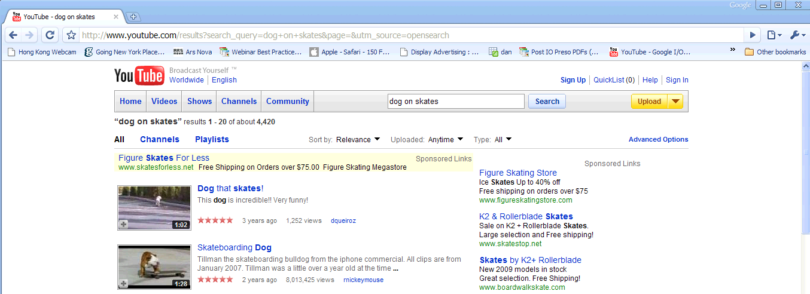Click the scrollbar up arrow

pos(805,66)
